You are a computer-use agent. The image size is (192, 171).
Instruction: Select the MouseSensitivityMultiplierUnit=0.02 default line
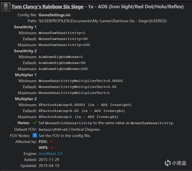pos(78,87)
